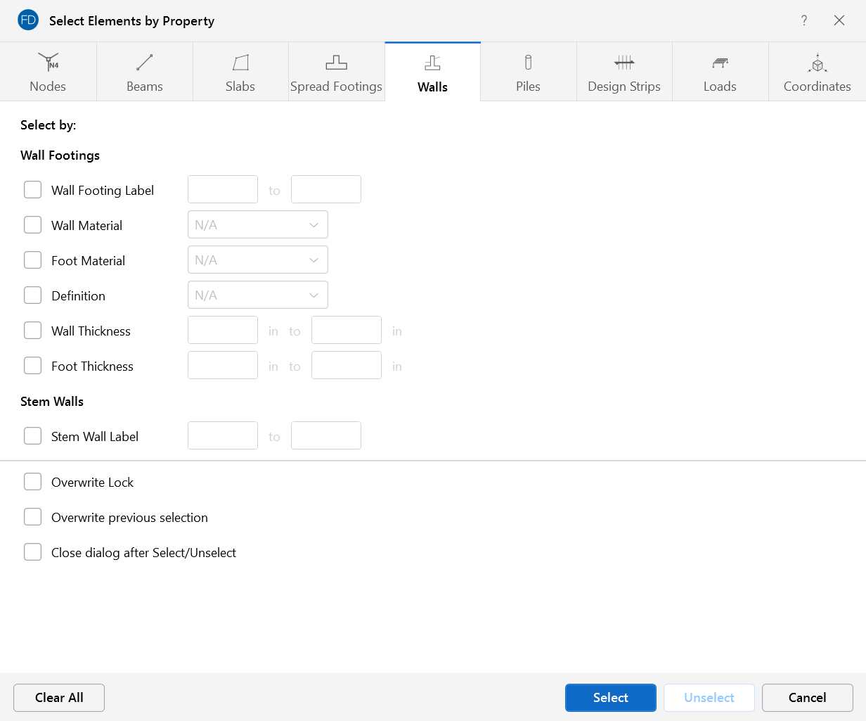Image resolution: width=866 pixels, height=721 pixels.
Task: Toggle the Overwrite Lock checkbox
Action: tap(33, 482)
